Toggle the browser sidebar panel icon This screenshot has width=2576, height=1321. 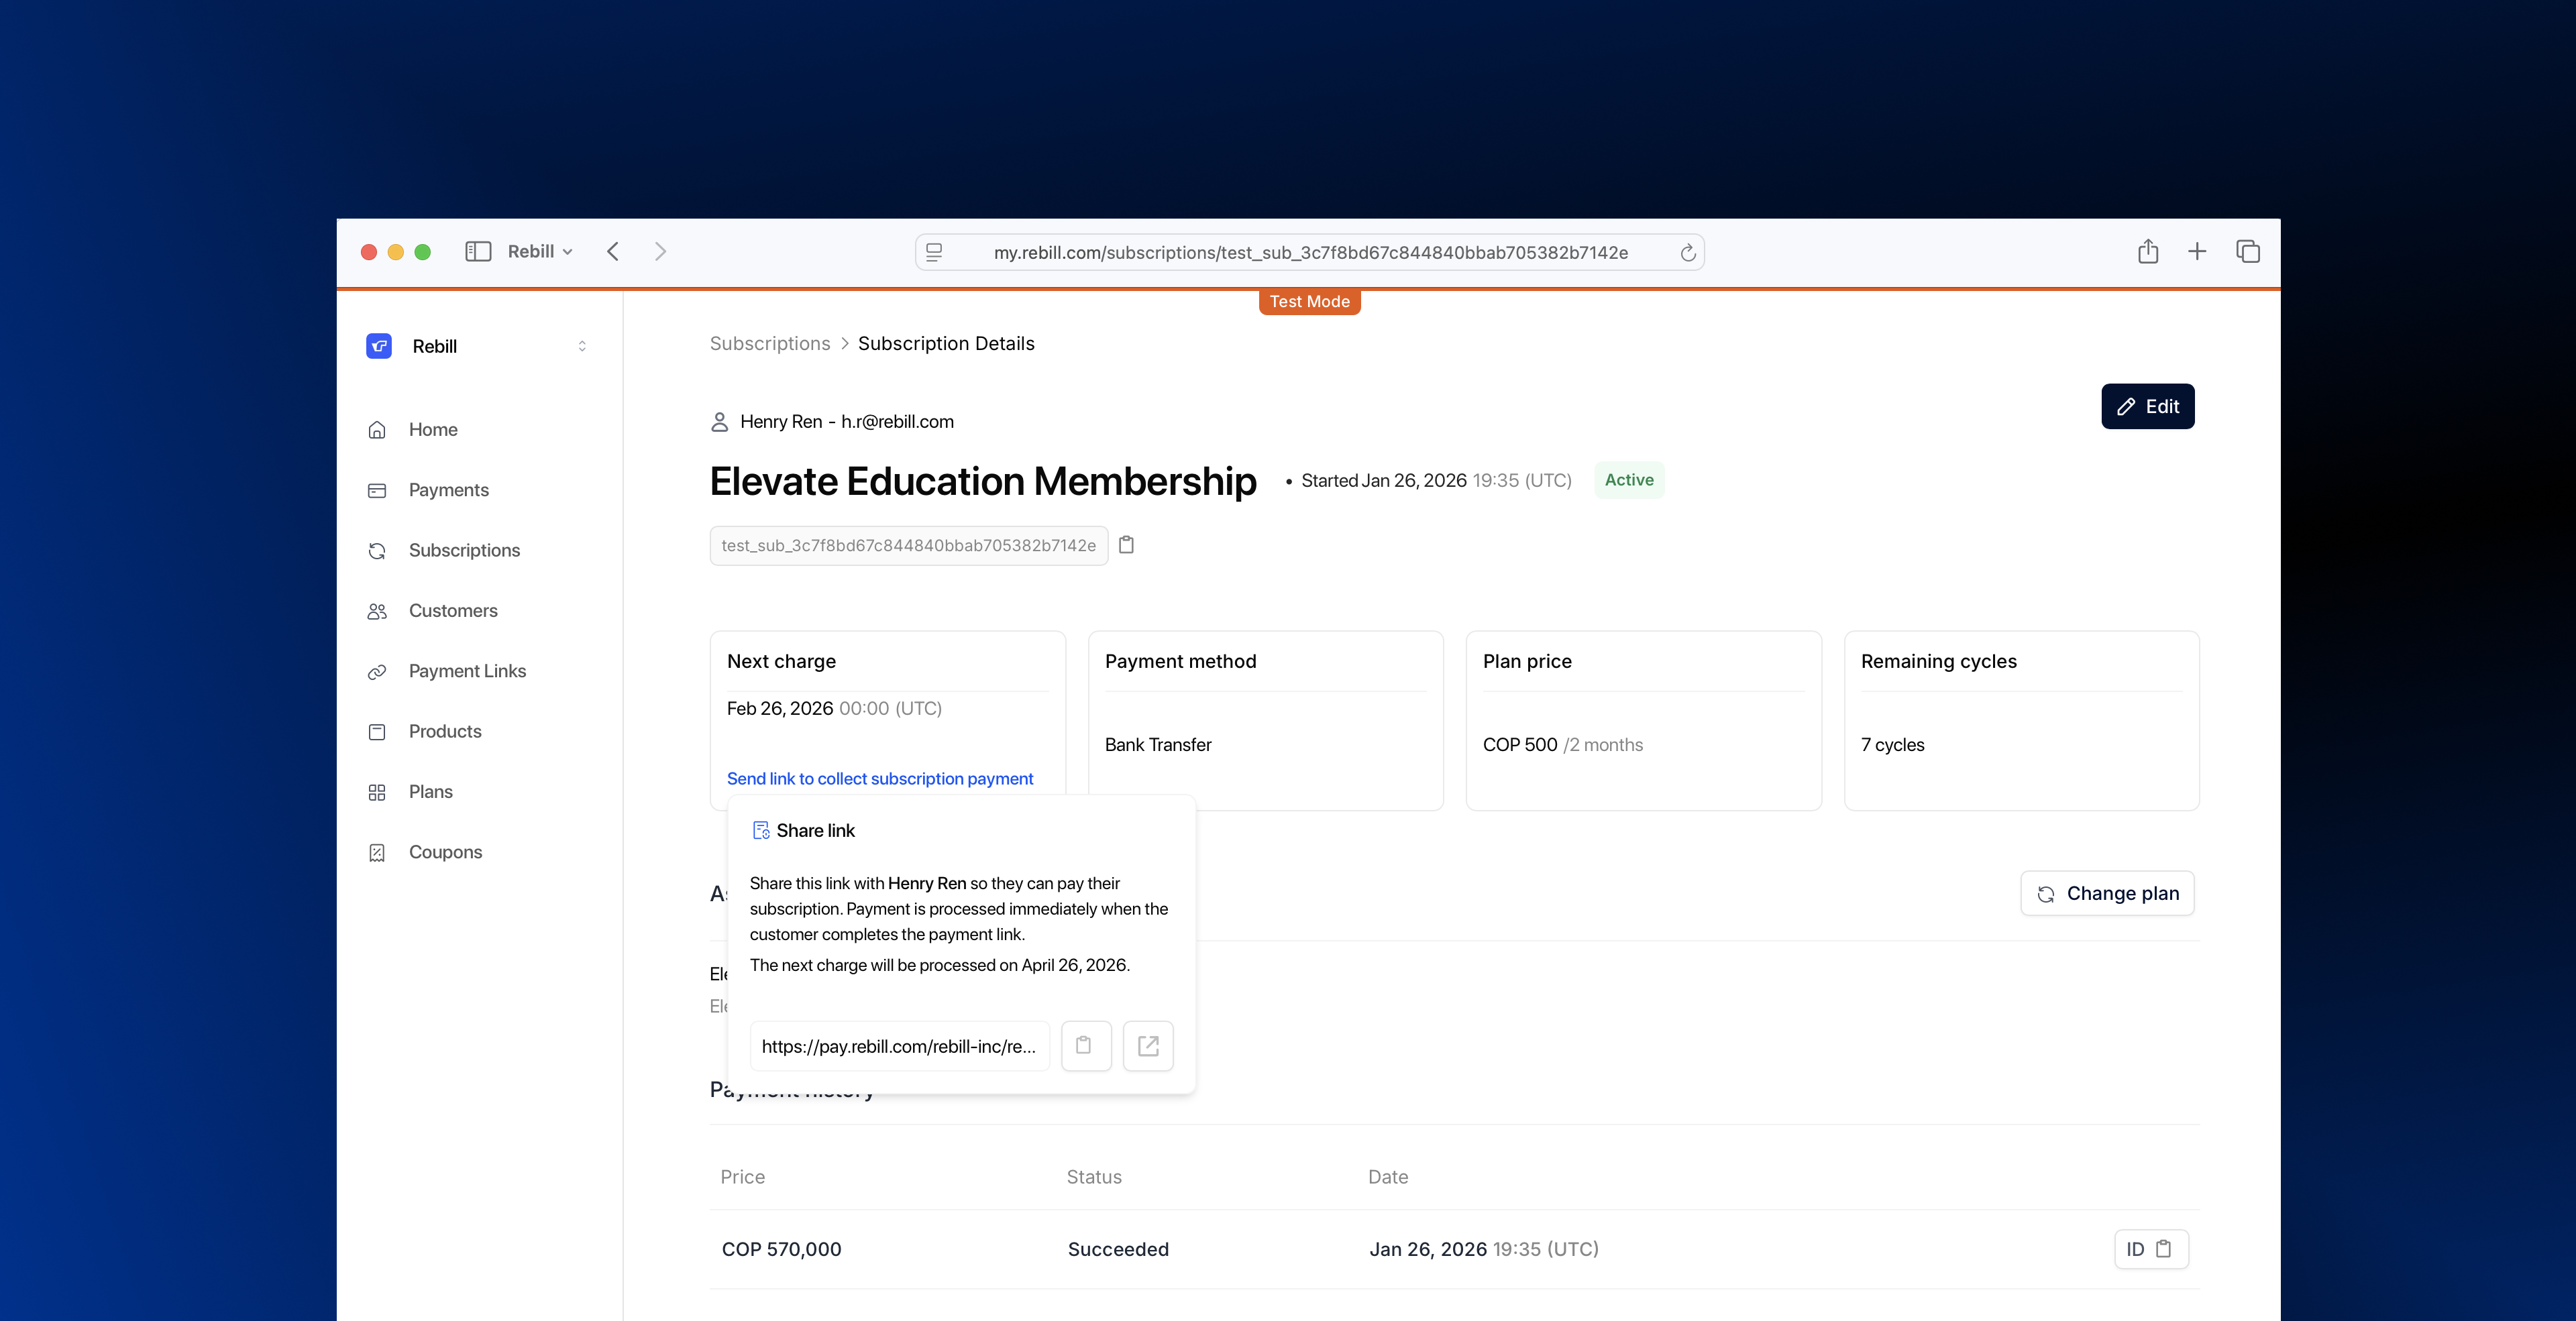tap(478, 252)
